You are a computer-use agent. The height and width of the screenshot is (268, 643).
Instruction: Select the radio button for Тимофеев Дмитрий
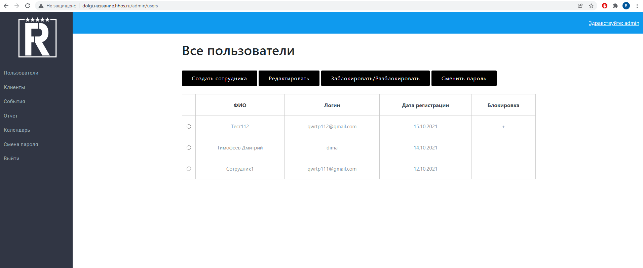coord(189,148)
